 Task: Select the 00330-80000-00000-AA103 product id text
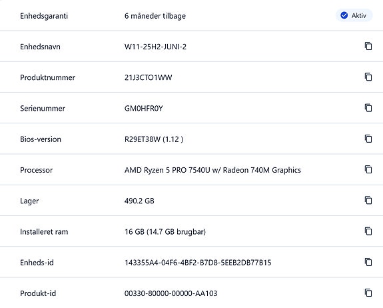[171, 293]
